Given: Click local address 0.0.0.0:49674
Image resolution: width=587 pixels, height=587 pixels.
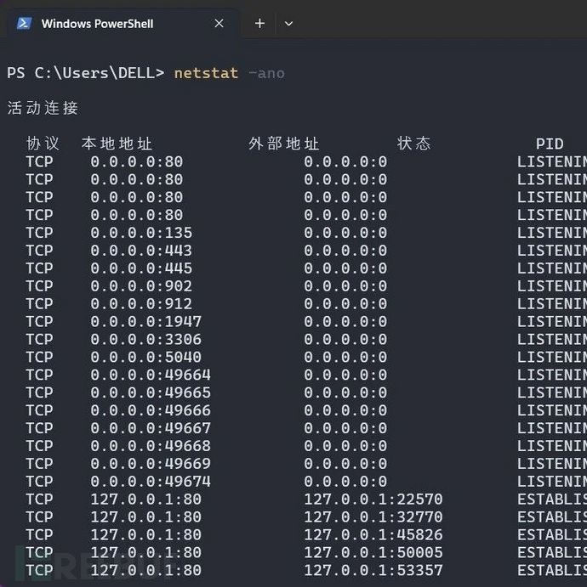Looking at the screenshot, I should click(x=151, y=482).
